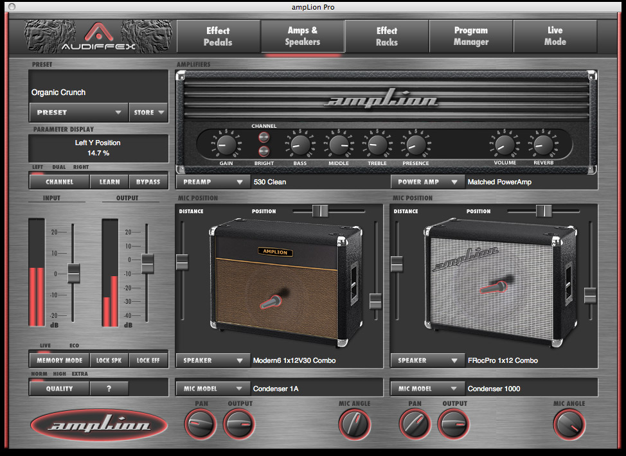
Task: Click the Input level fader handle
Action: (x=73, y=274)
